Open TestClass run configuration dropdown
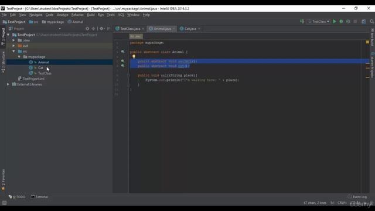This screenshot has height=211, width=375. [x=319, y=22]
